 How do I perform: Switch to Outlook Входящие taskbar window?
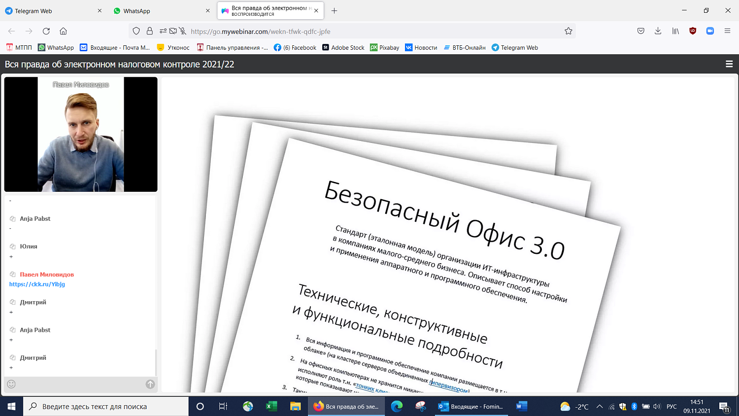coord(471,407)
